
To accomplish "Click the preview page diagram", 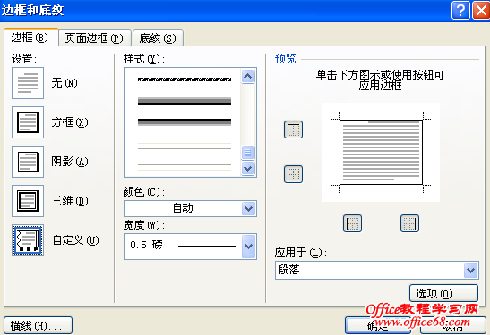I will coord(381,153).
